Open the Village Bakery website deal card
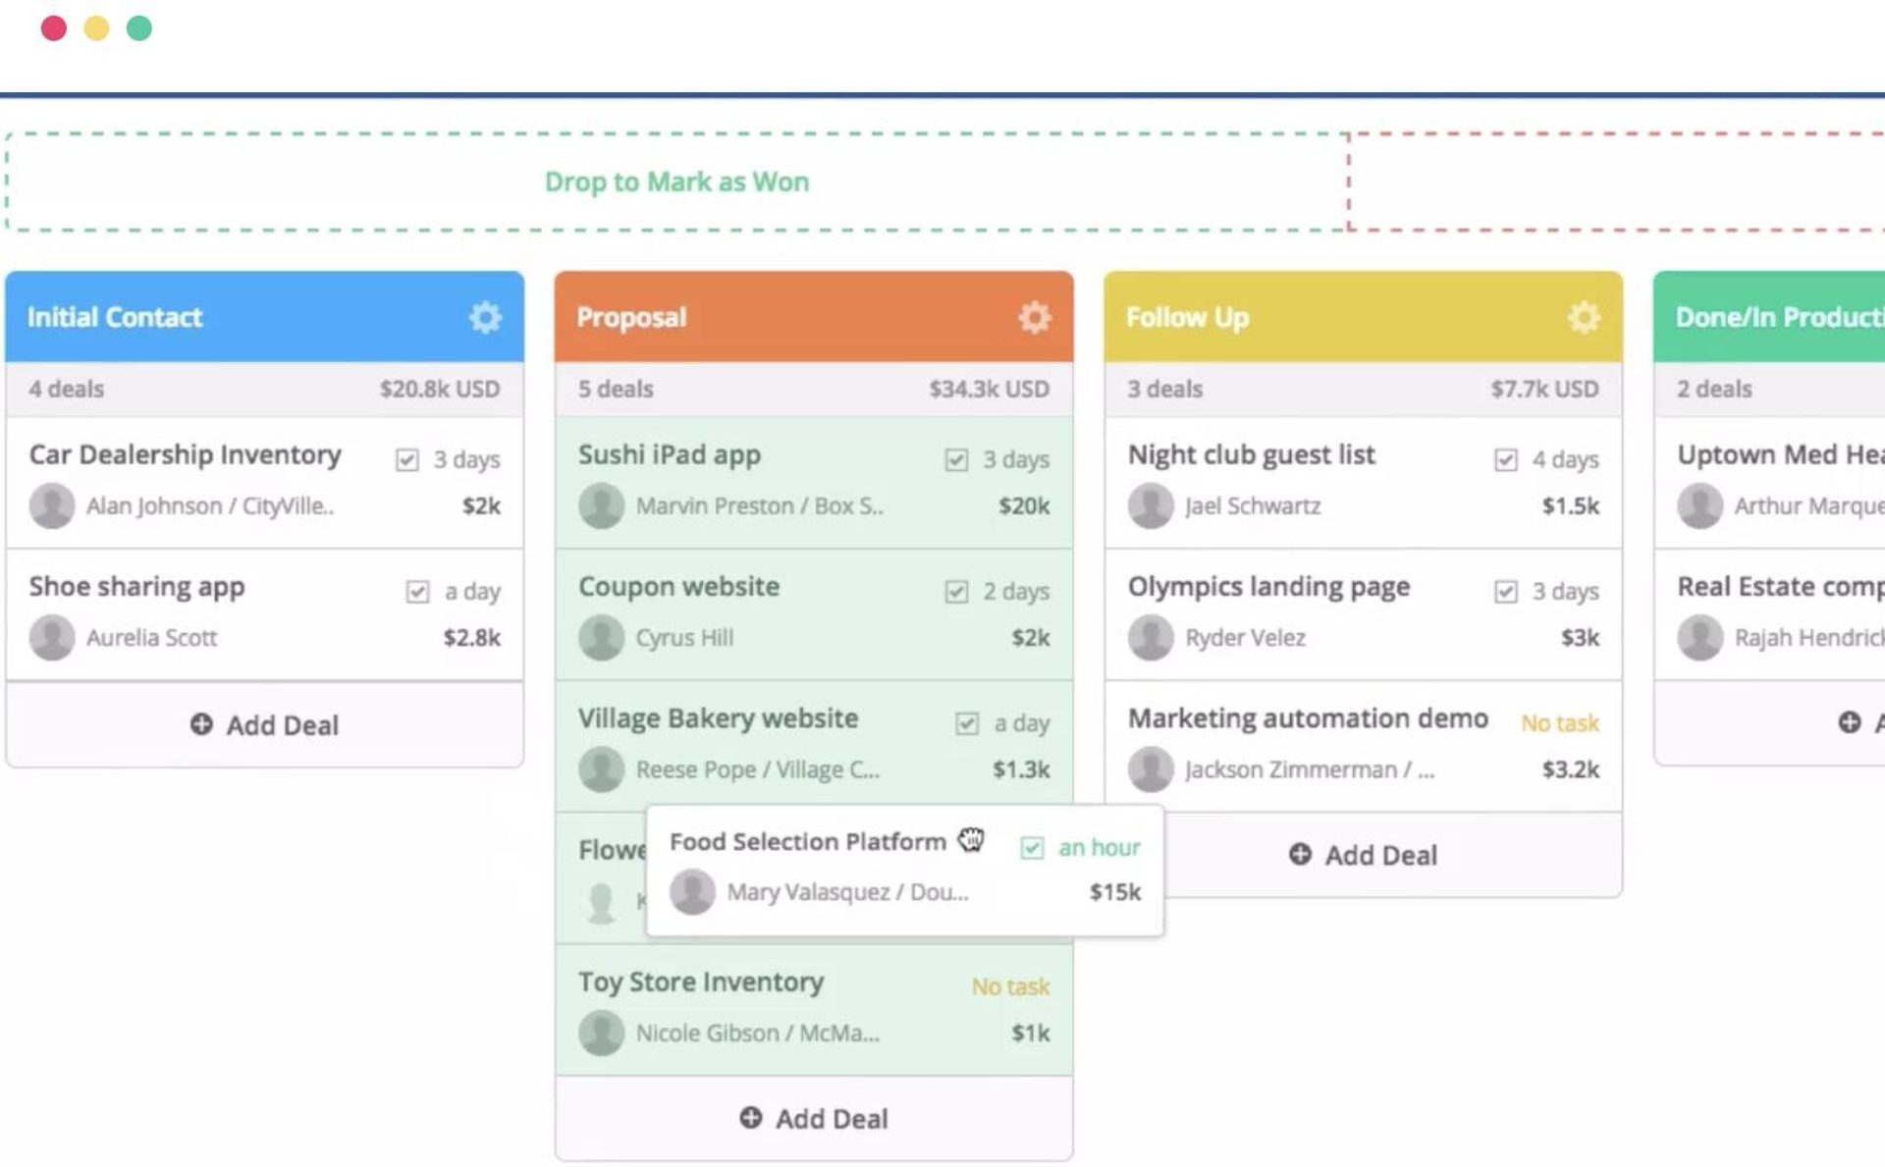Screen dimensions: 1885x1167 (x=718, y=718)
